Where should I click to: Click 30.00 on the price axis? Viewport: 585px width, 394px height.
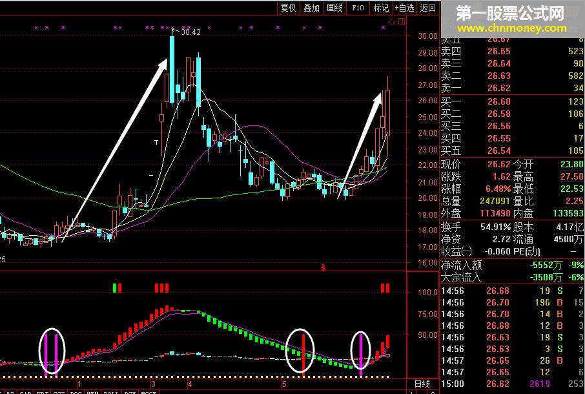pos(427,36)
